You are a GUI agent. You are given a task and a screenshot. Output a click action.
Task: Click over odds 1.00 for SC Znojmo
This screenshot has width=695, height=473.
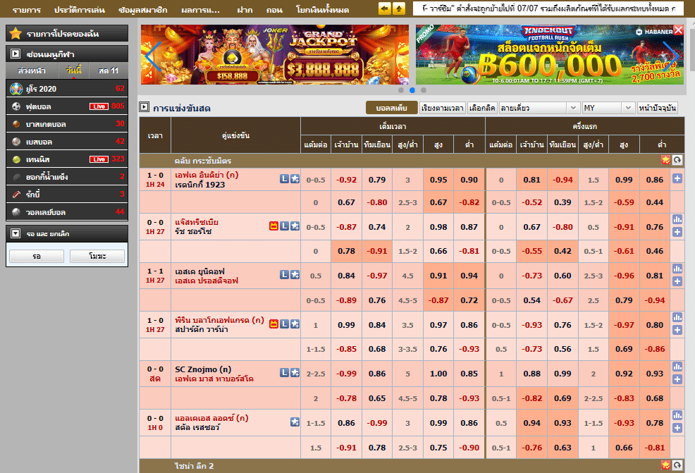pos(438,374)
